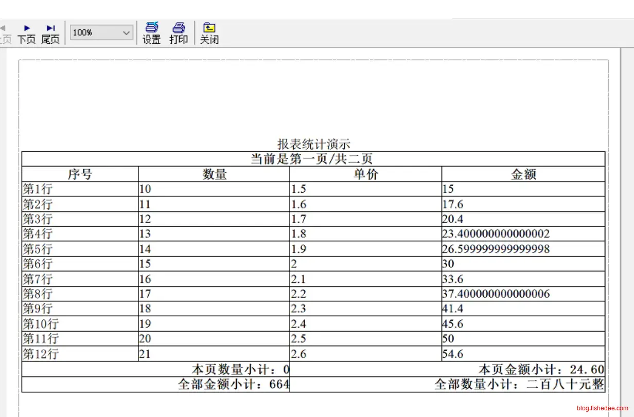This screenshot has height=417, width=634.
Task: Expand the 100% zoom dropdown
Action: pyautogui.click(x=127, y=33)
